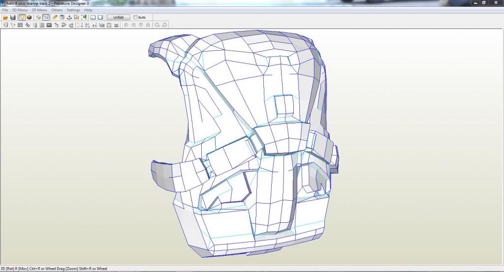Click the diagonal-stripes icon in second row
Screen dimensions: 504x272
click(x=28, y=25)
